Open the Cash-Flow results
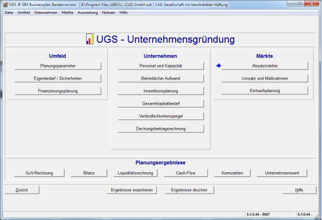The image size is (322, 220). coord(186,173)
